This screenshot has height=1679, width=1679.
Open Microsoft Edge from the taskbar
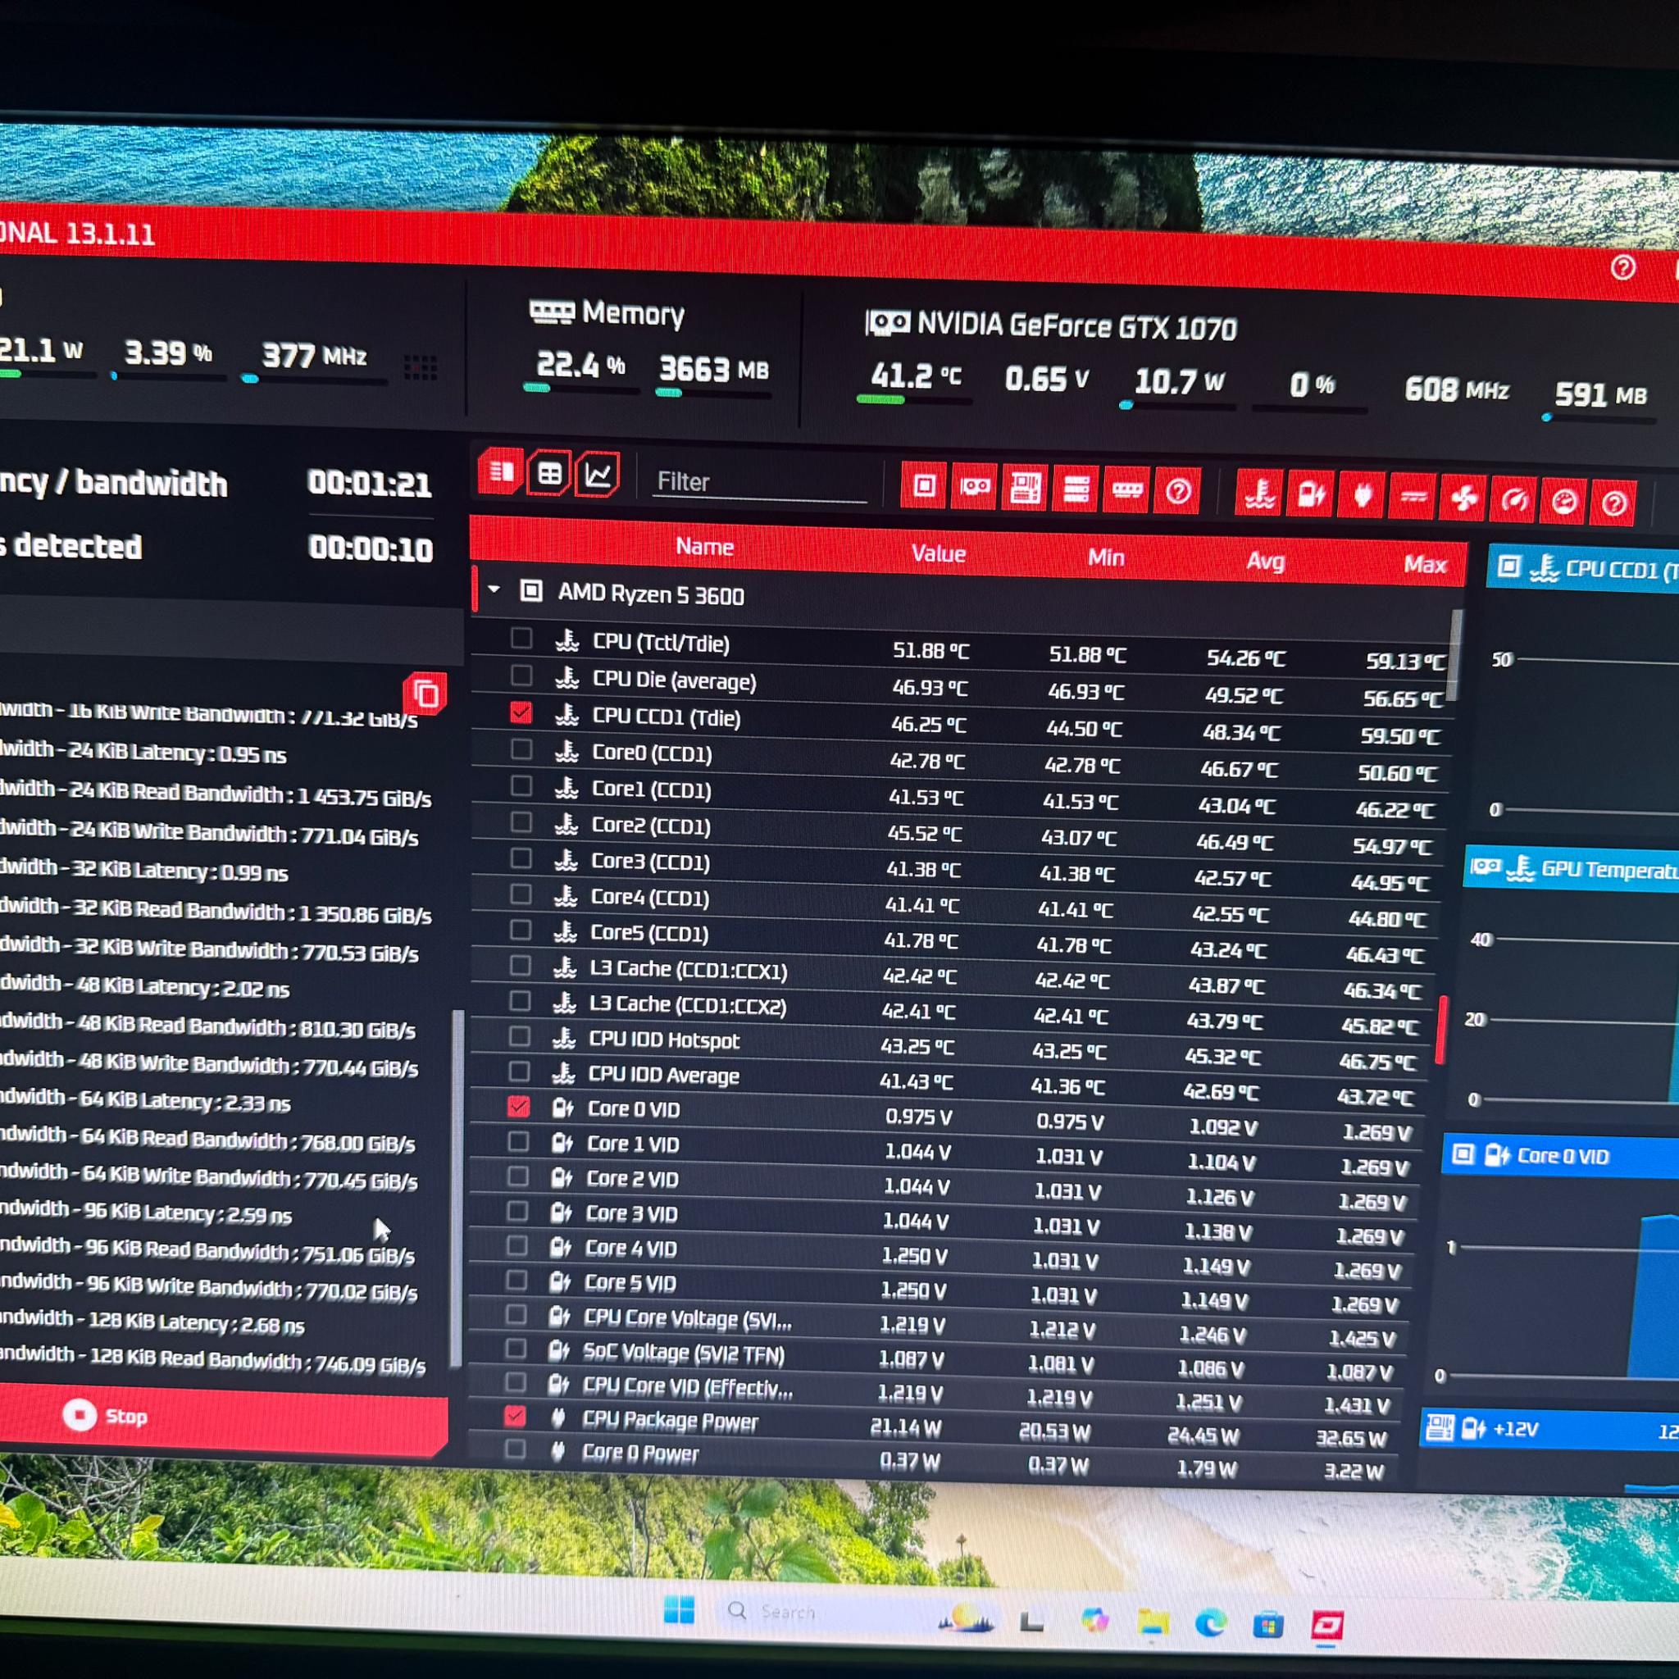pos(1211,1623)
